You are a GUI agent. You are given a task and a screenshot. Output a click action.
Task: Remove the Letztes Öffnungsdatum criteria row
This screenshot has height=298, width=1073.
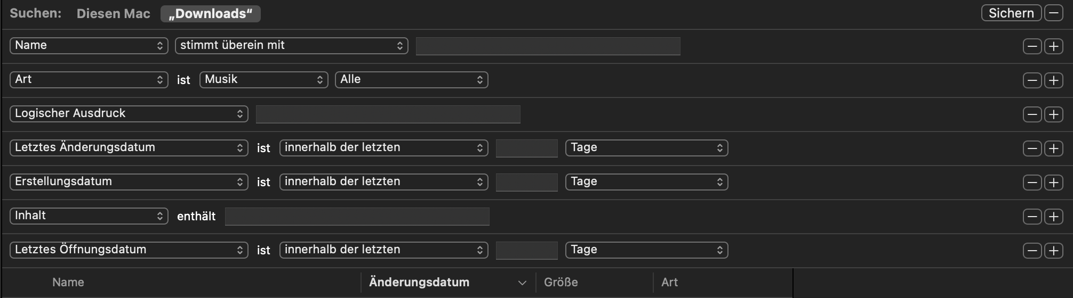click(x=1032, y=251)
